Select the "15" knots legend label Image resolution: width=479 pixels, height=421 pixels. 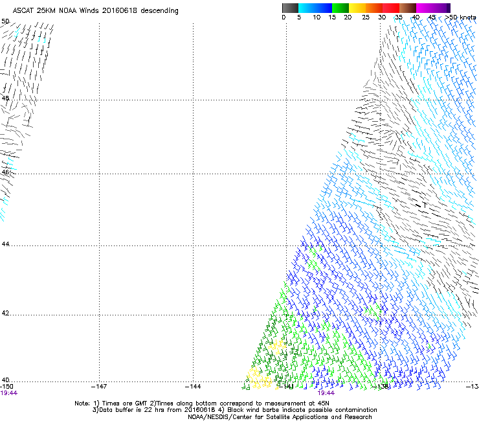[332, 17]
